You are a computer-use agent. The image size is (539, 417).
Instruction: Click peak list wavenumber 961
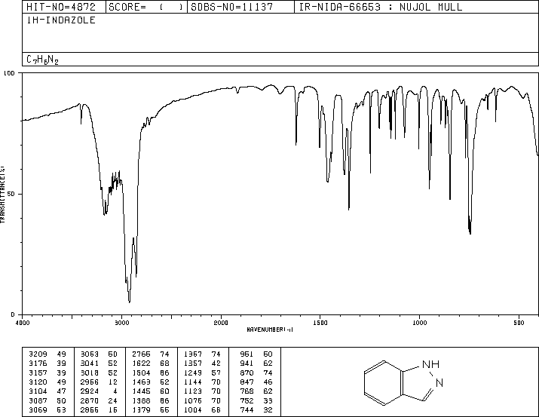tap(247, 354)
